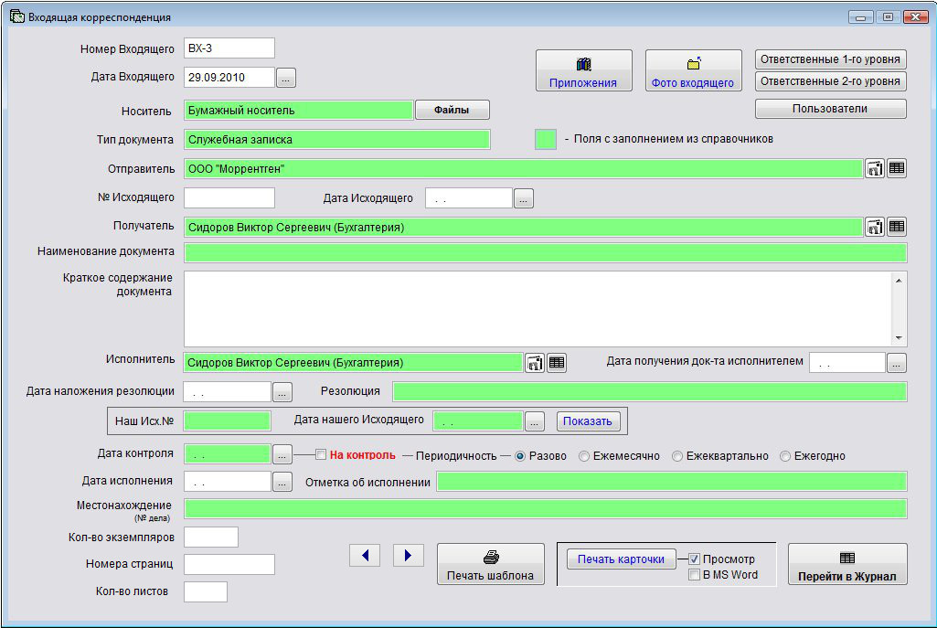
Task: Open table list icon beside Отправитель
Action: (x=897, y=168)
